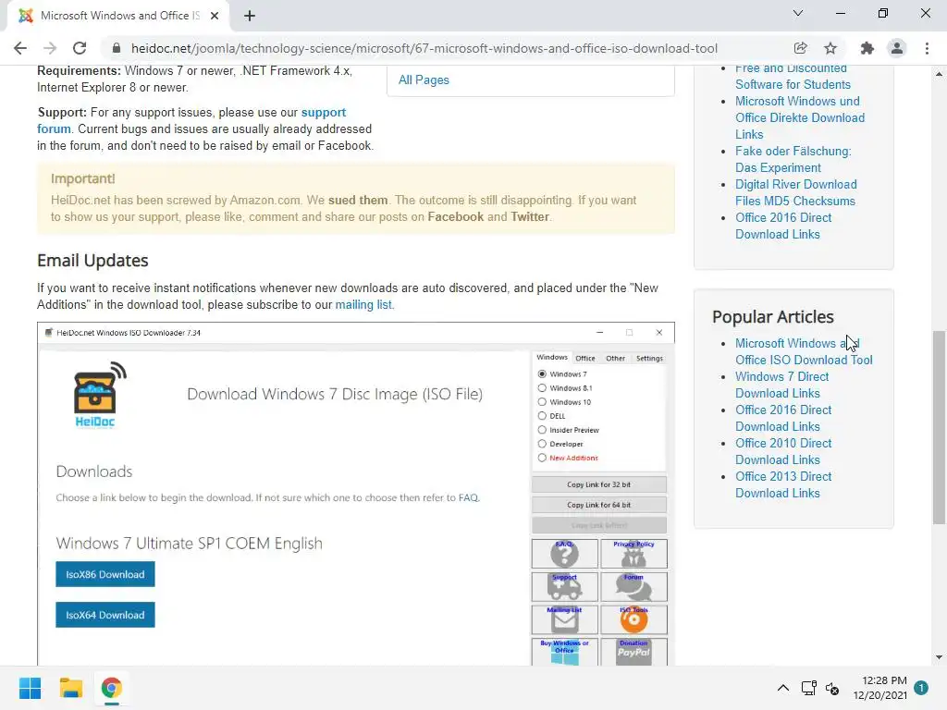
Task: Open the Forum speech bubbles icon
Action: (633, 587)
